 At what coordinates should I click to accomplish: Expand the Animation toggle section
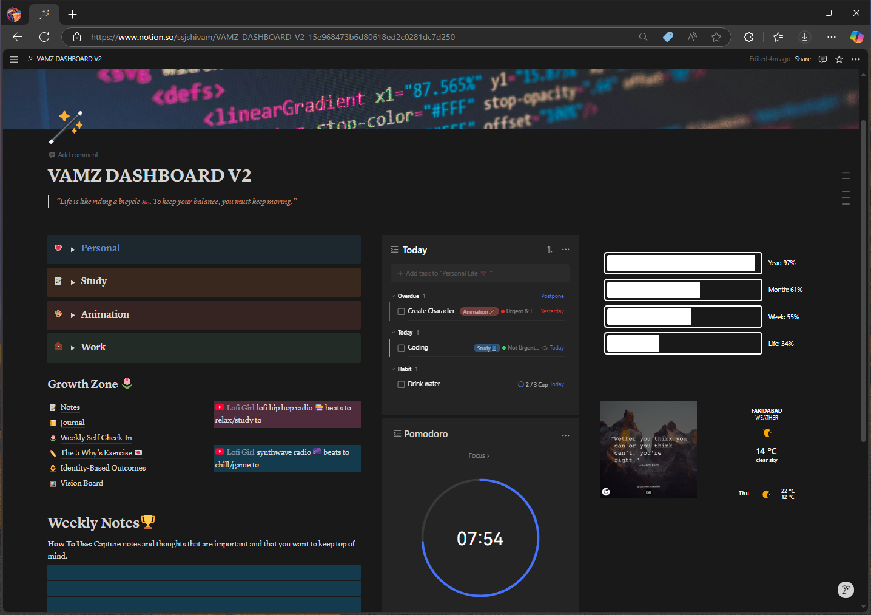pos(73,315)
